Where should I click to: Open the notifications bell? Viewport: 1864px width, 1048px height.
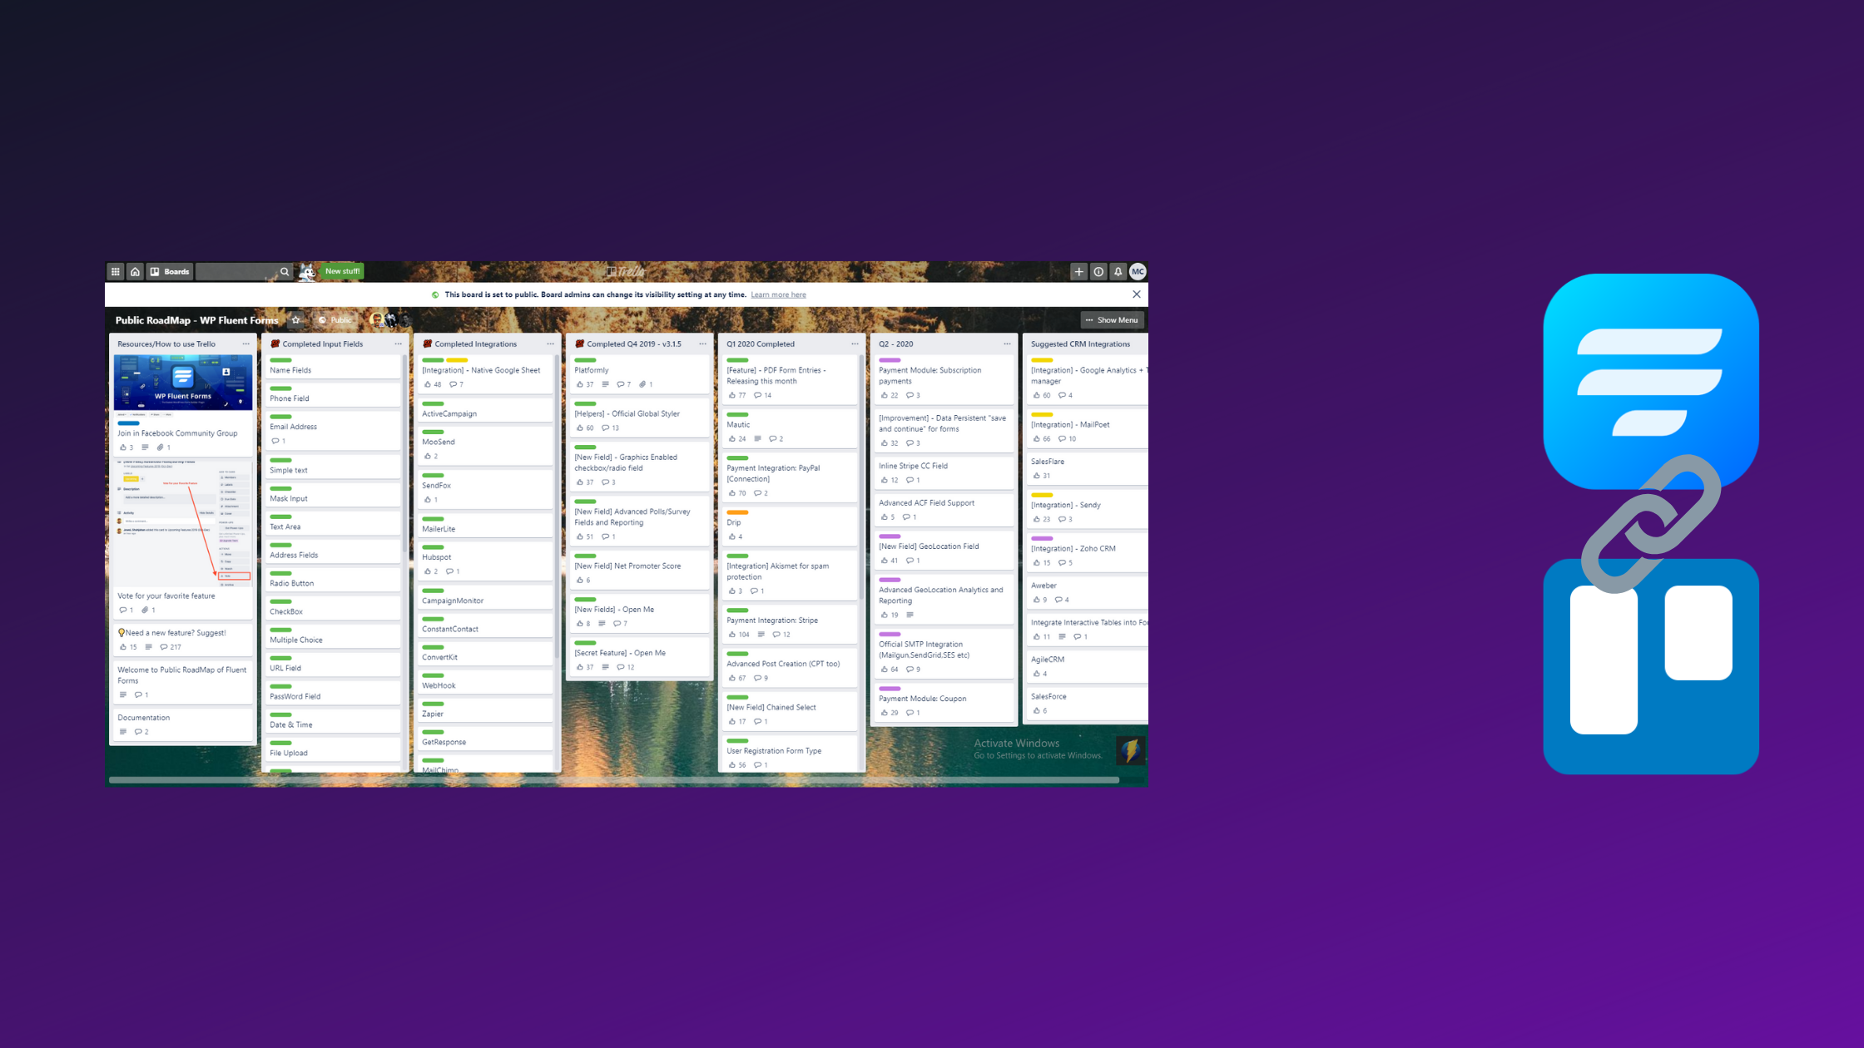click(1118, 272)
